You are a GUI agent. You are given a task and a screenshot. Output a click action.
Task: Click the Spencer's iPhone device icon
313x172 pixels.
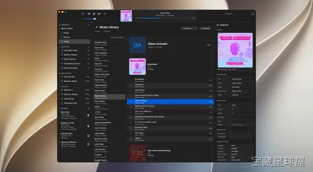(x=88, y=144)
